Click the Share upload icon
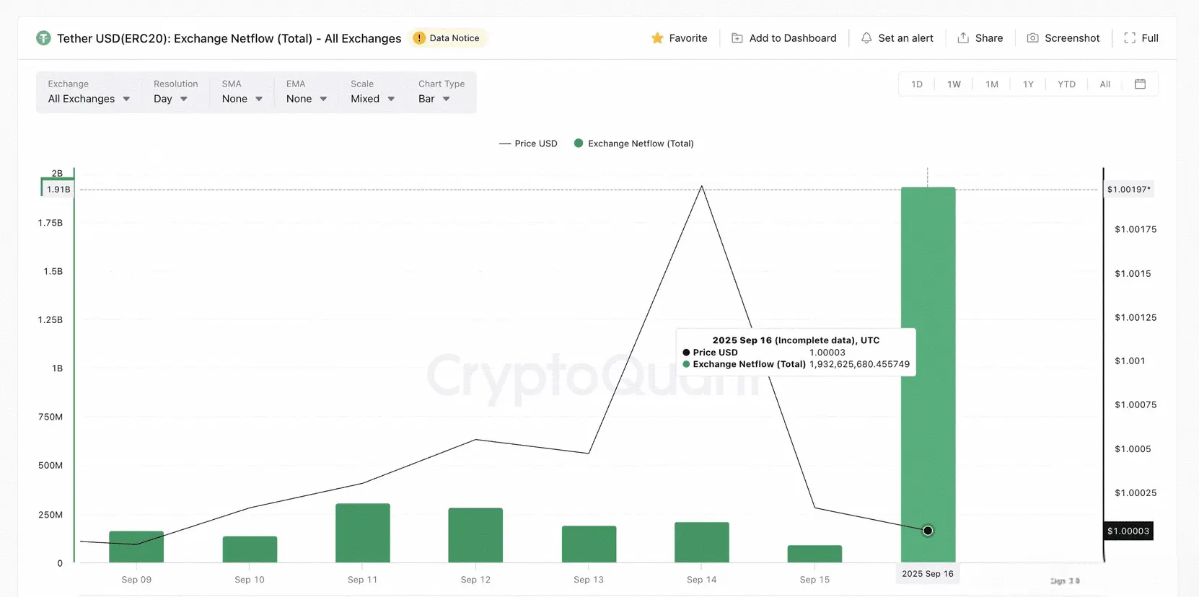Viewport: 1199px width, 597px height. pos(963,38)
